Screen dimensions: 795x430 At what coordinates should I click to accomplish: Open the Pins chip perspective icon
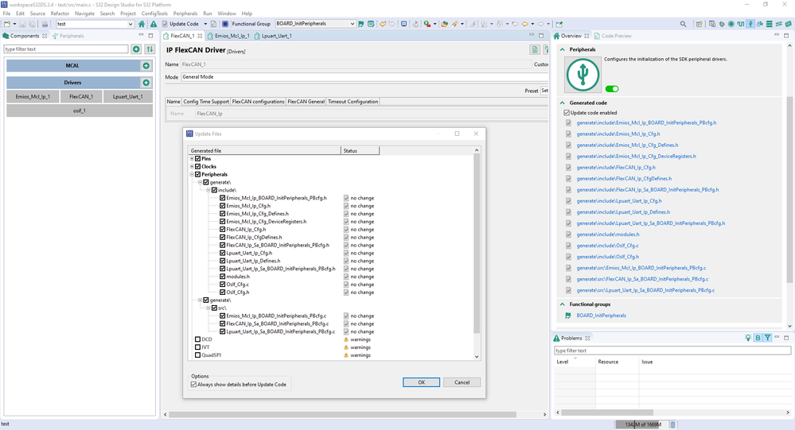coord(731,24)
